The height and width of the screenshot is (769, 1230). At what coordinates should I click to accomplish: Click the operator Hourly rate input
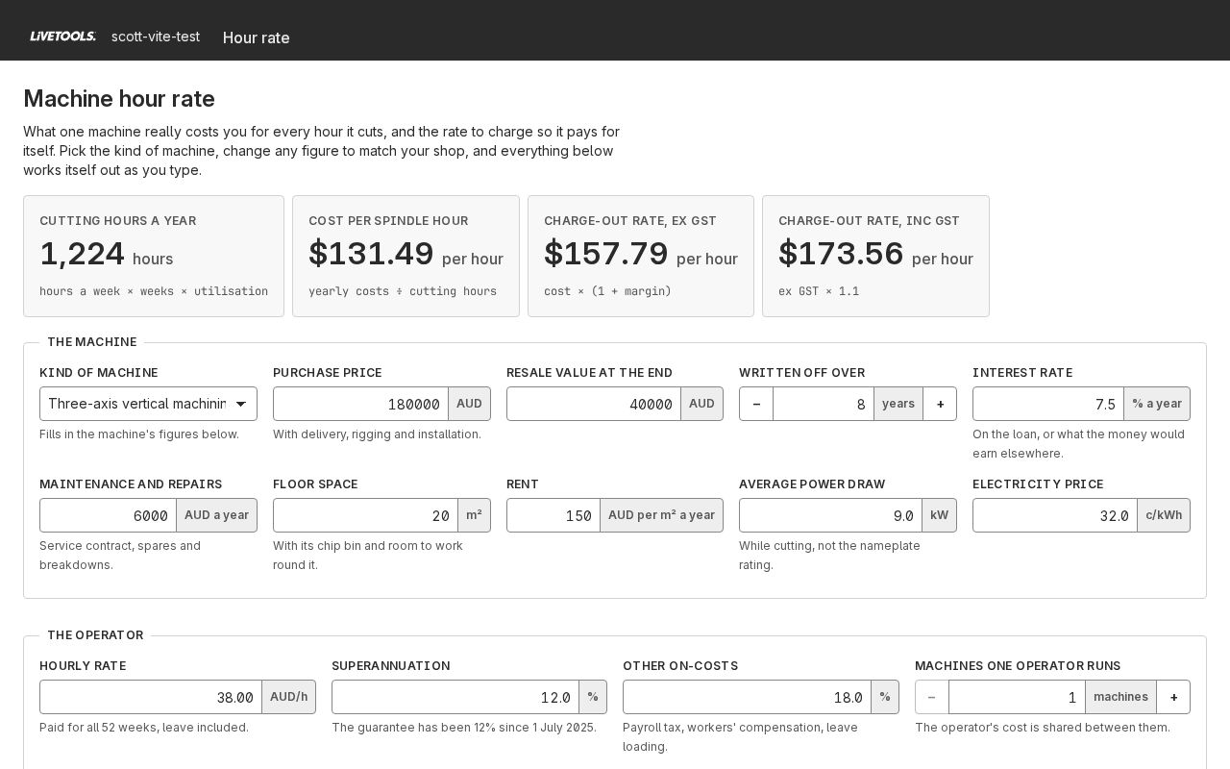151,697
